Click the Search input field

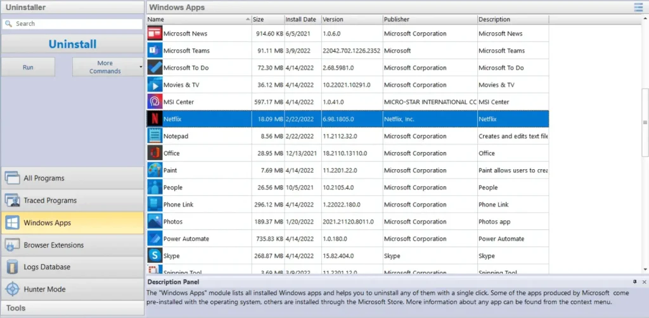tap(72, 23)
